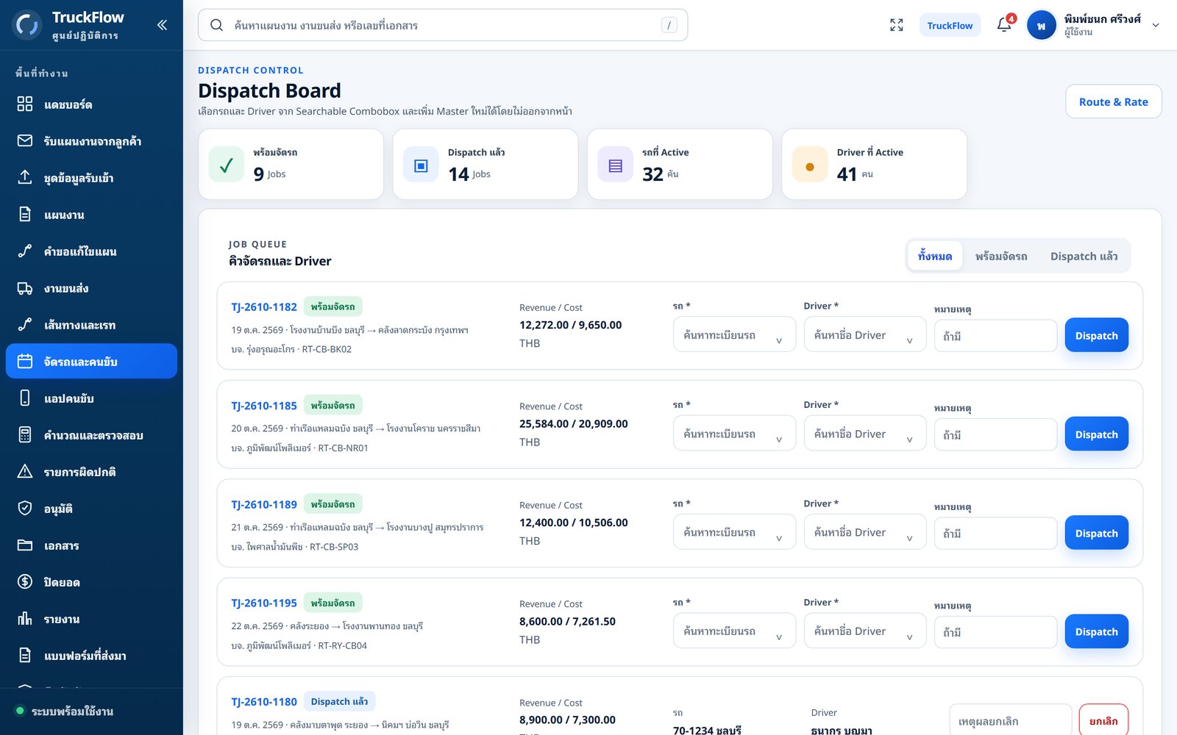The width and height of the screenshot is (1177, 735).
Task: Dispatch job TJ-2610-1189
Action: point(1096,533)
